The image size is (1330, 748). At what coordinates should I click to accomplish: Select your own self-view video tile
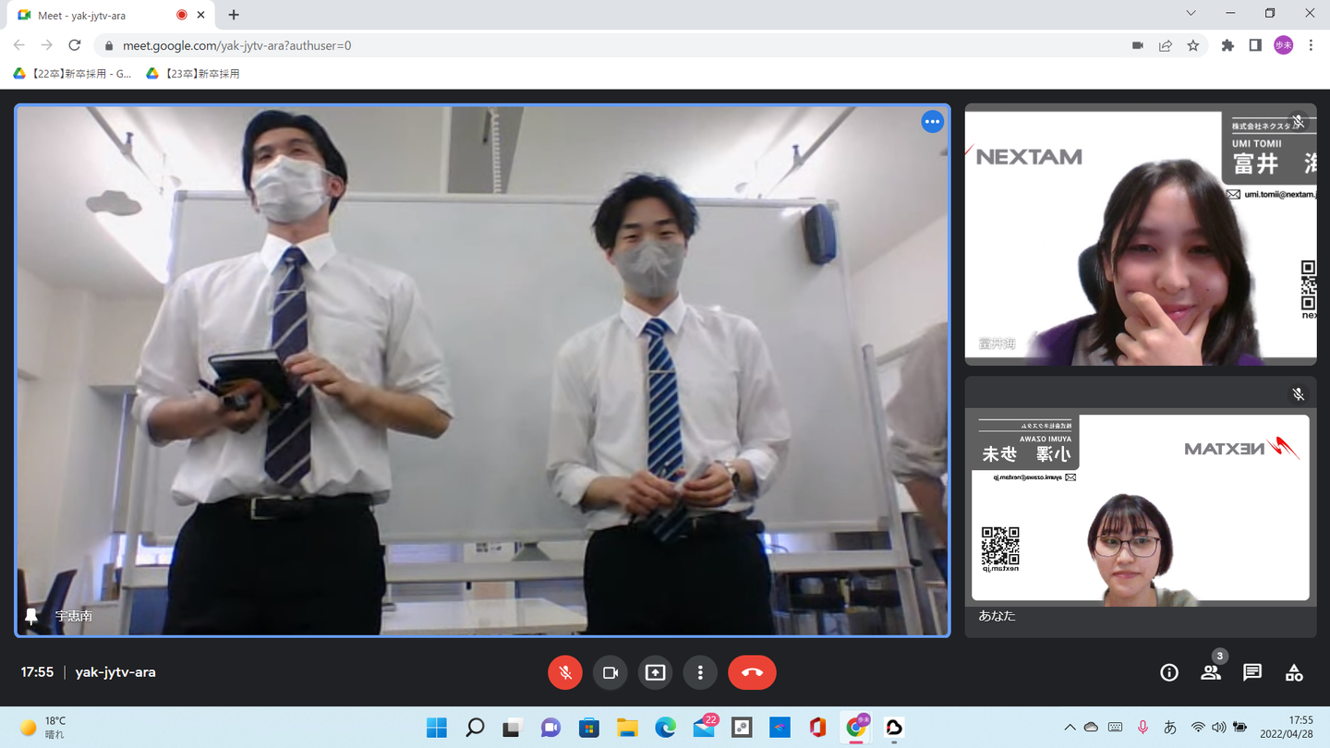click(x=1141, y=507)
